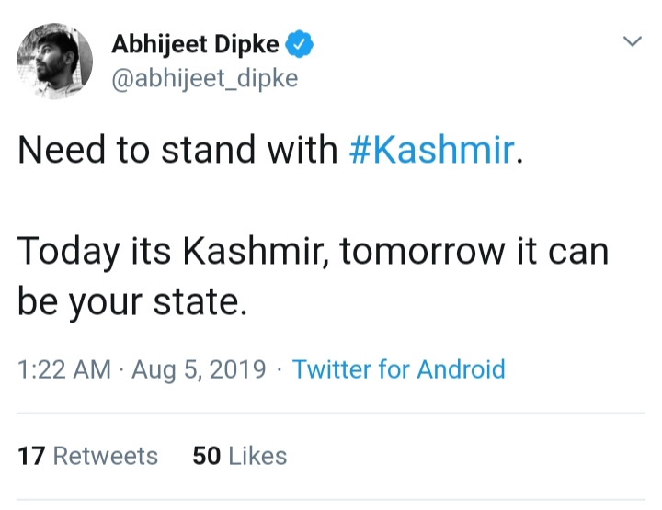Click the 'be your state.' line
The image size is (662, 510).
(132, 302)
